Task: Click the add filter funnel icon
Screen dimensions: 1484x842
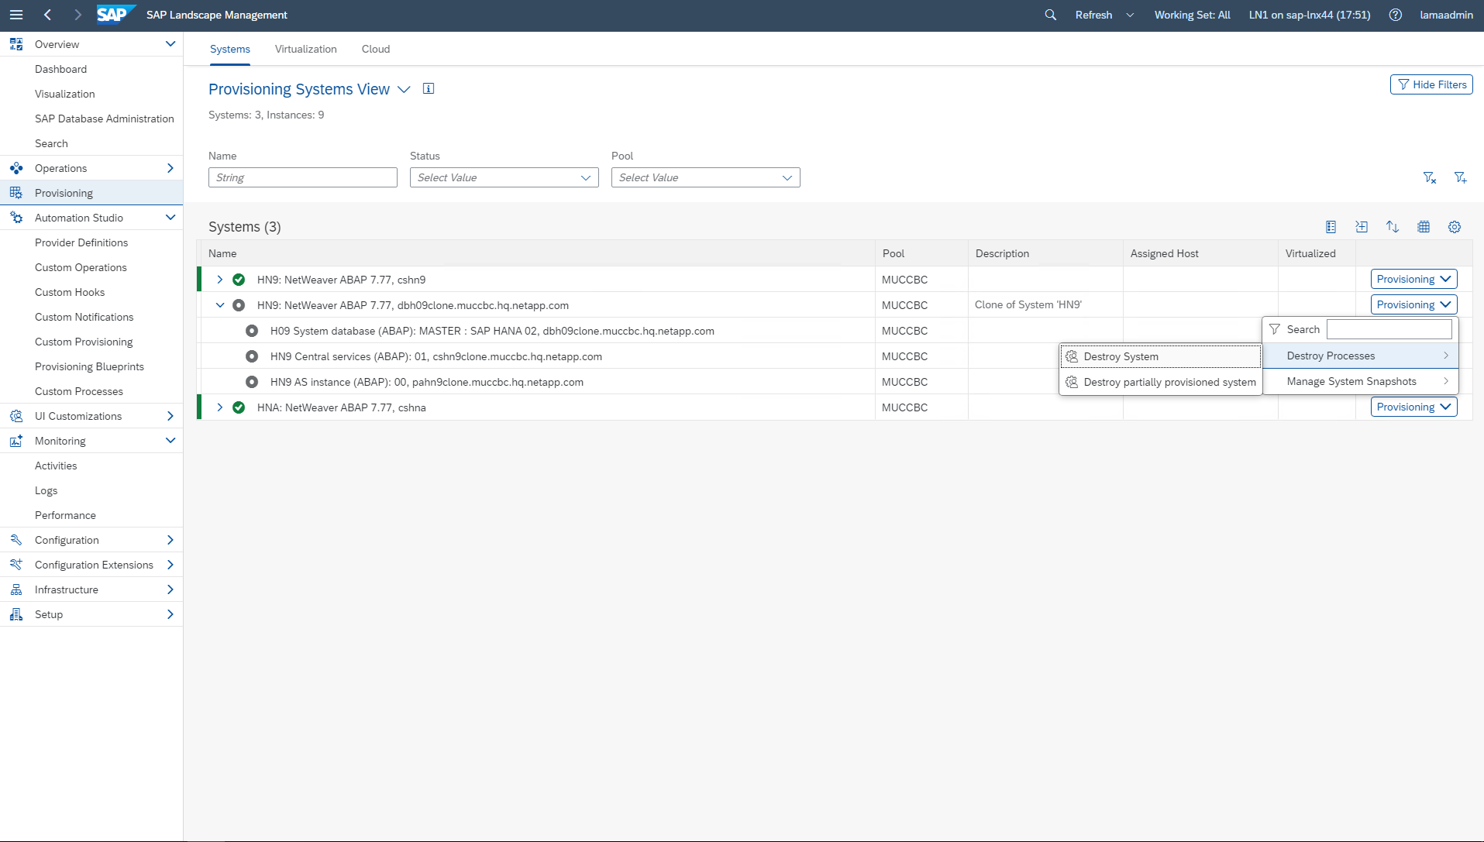Action: point(1460,178)
